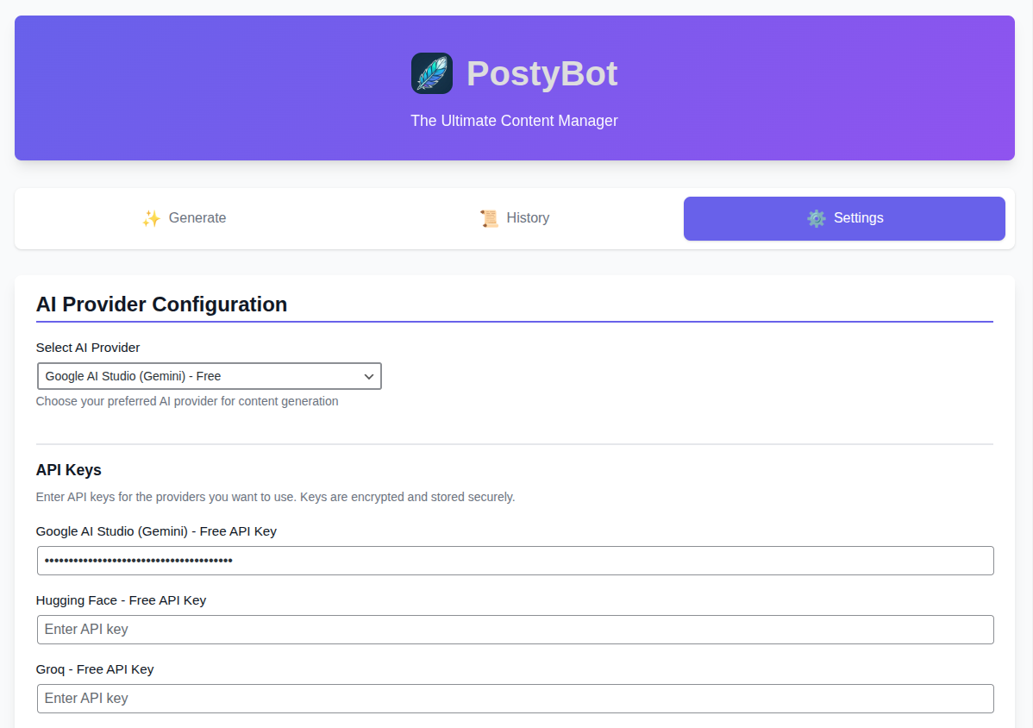
Task: Click the Google AI Studio (Gemini) key label
Action: click(x=156, y=531)
